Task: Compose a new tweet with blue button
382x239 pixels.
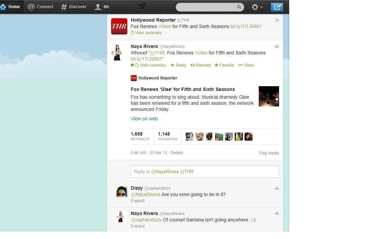Action: [277, 7]
